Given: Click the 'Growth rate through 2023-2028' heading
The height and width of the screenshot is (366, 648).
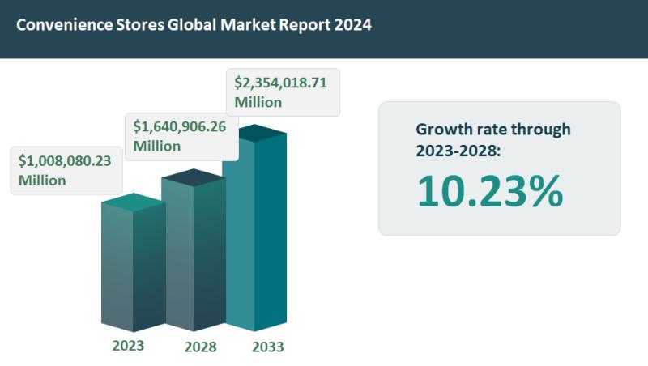Looking at the screenshot, I should pos(493,140).
